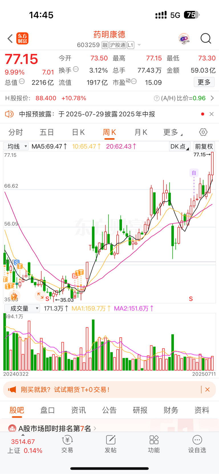Switch to the 五日 tab

tap(47, 132)
